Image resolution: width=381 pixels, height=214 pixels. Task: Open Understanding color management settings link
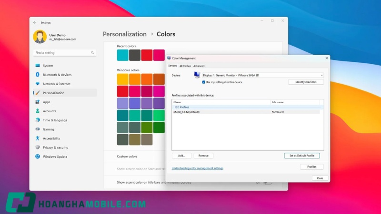tap(197, 168)
